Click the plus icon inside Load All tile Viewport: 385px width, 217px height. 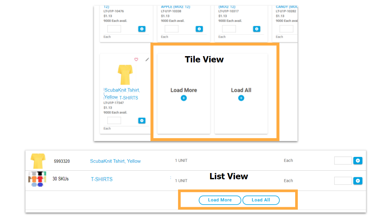tap(241, 98)
